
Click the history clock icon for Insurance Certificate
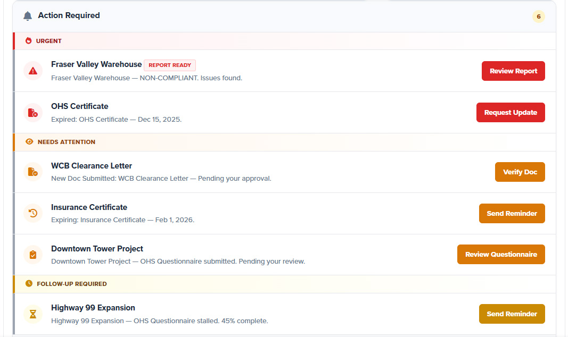(33, 213)
